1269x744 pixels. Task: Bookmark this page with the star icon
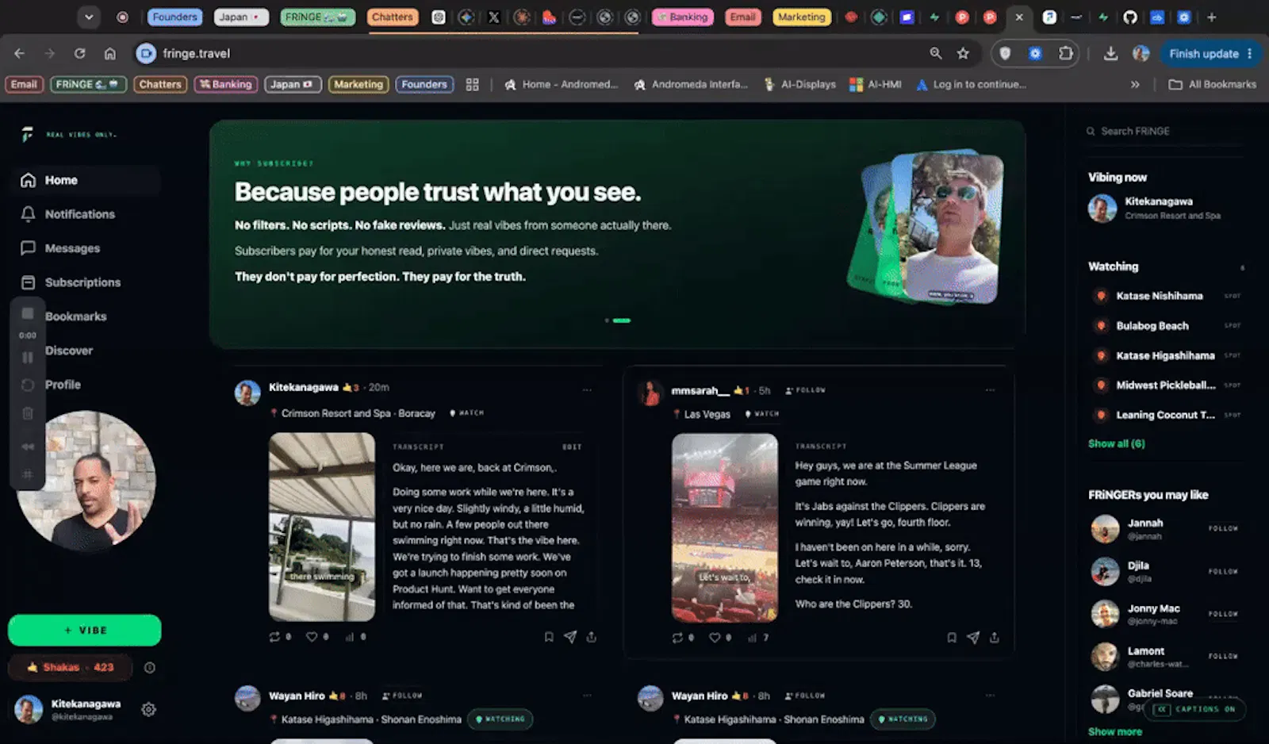[x=963, y=53]
